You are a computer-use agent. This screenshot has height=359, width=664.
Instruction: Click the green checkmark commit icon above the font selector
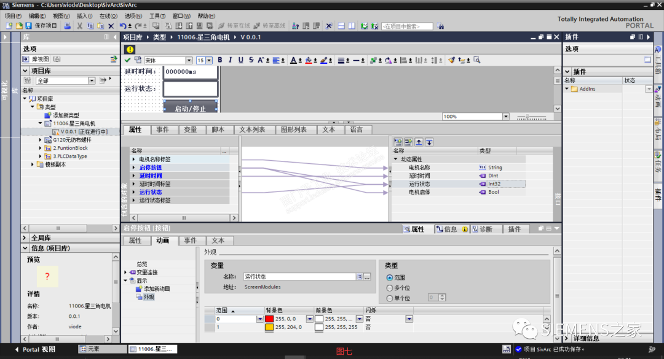(127, 60)
